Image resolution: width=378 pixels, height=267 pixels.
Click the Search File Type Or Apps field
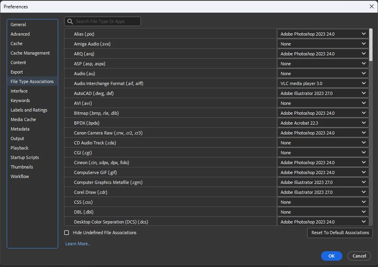103,21
